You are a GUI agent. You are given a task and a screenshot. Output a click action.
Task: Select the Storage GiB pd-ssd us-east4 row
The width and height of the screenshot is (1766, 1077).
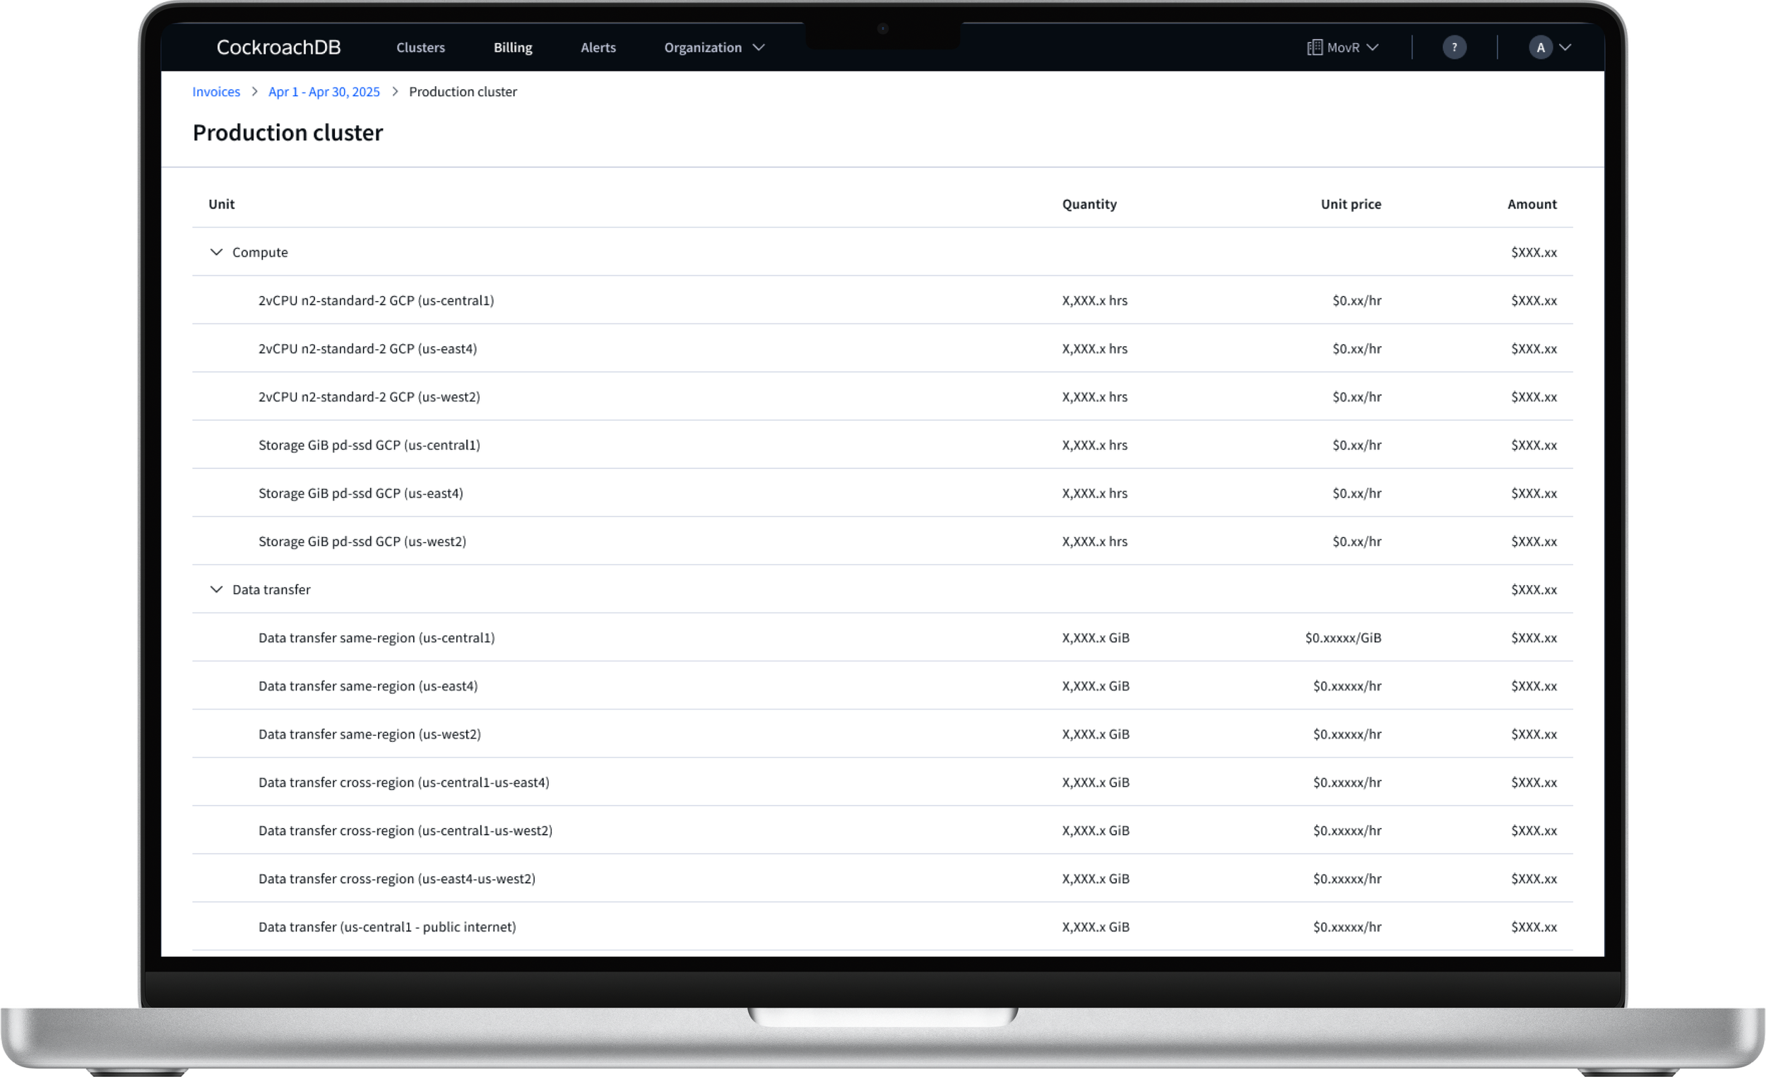pos(360,493)
